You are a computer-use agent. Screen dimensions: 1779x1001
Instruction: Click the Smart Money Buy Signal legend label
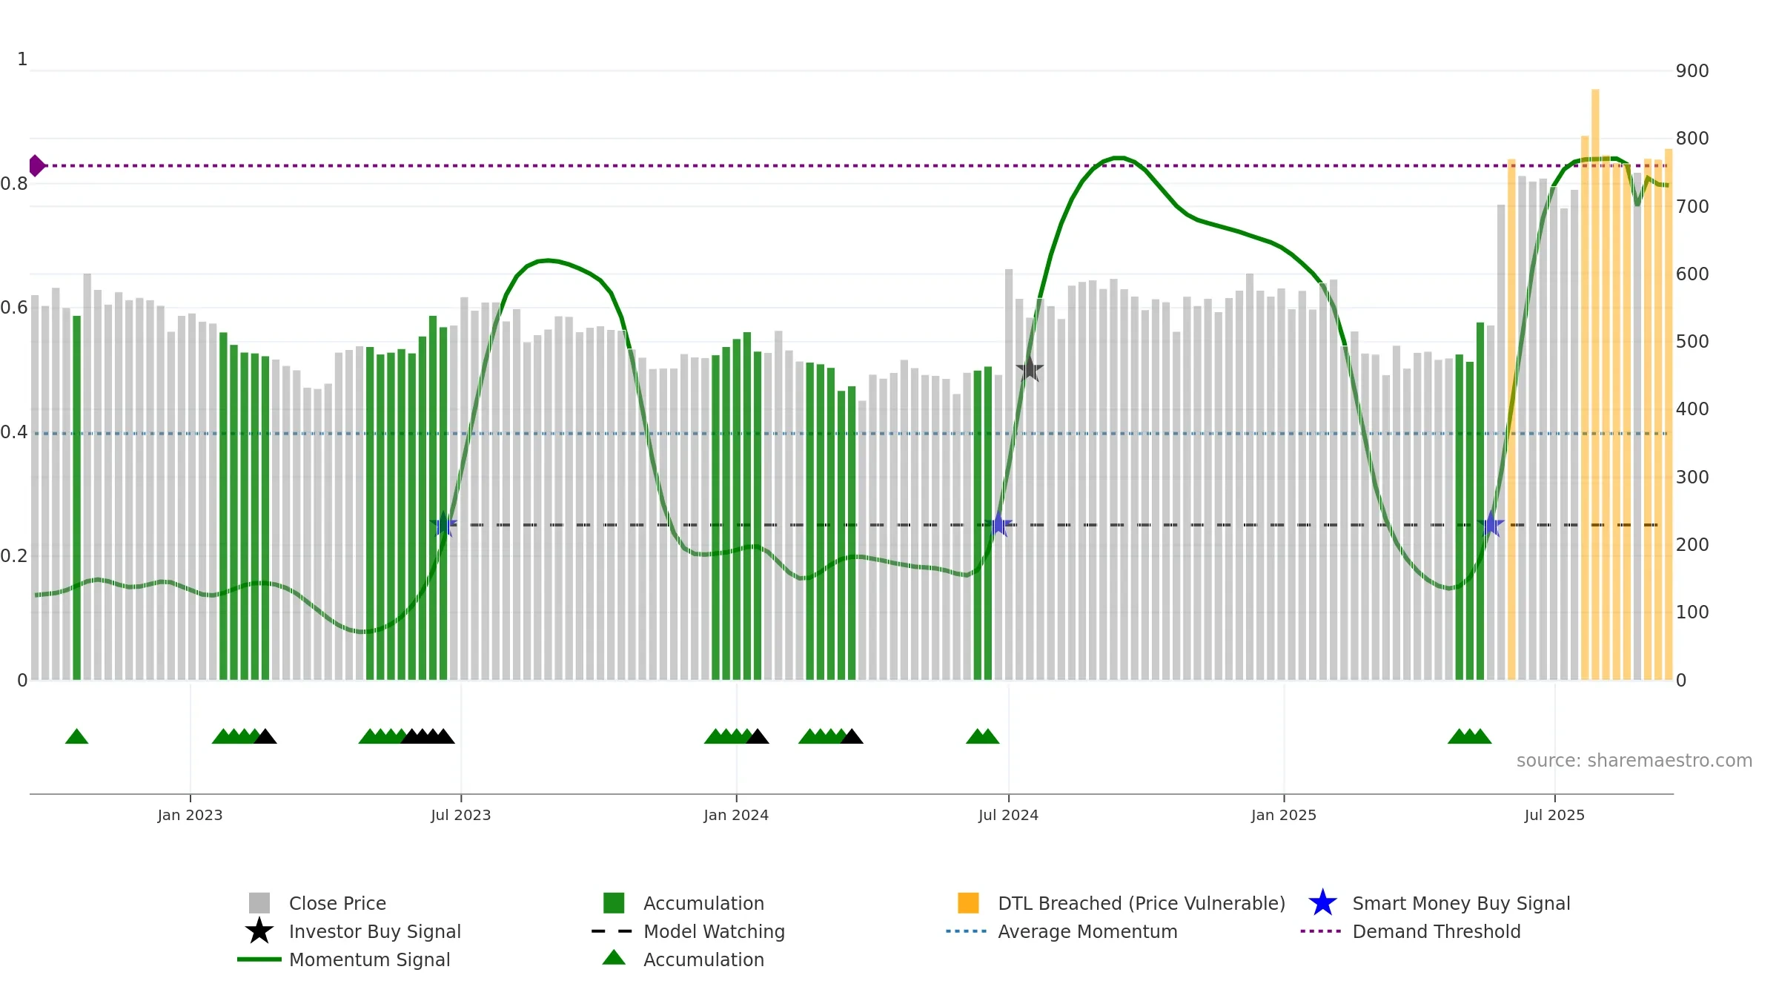(x=1461, y=903)
